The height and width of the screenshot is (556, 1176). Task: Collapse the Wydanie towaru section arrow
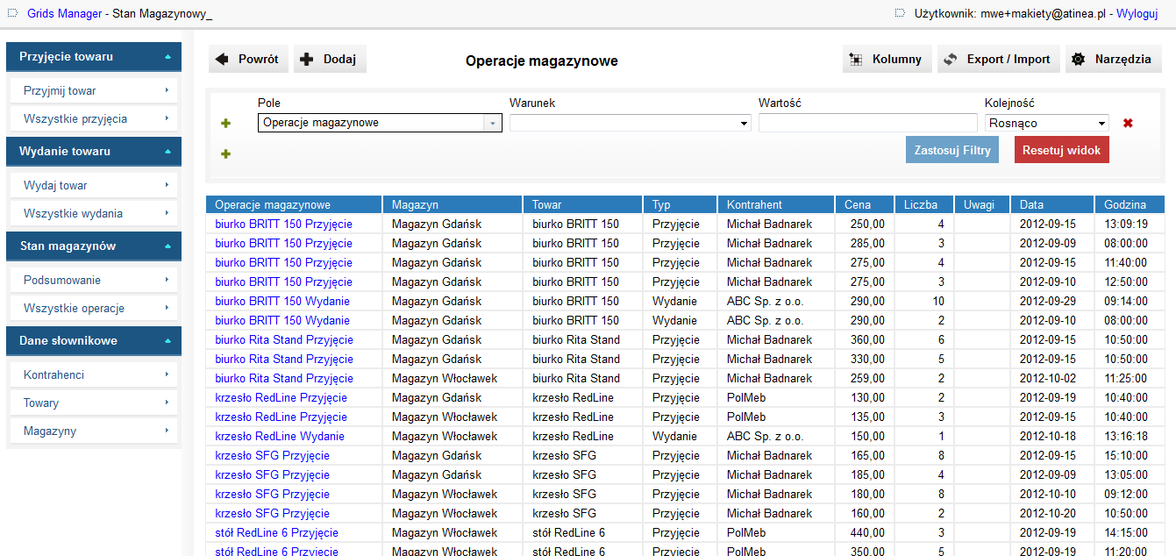pos(167,152)
